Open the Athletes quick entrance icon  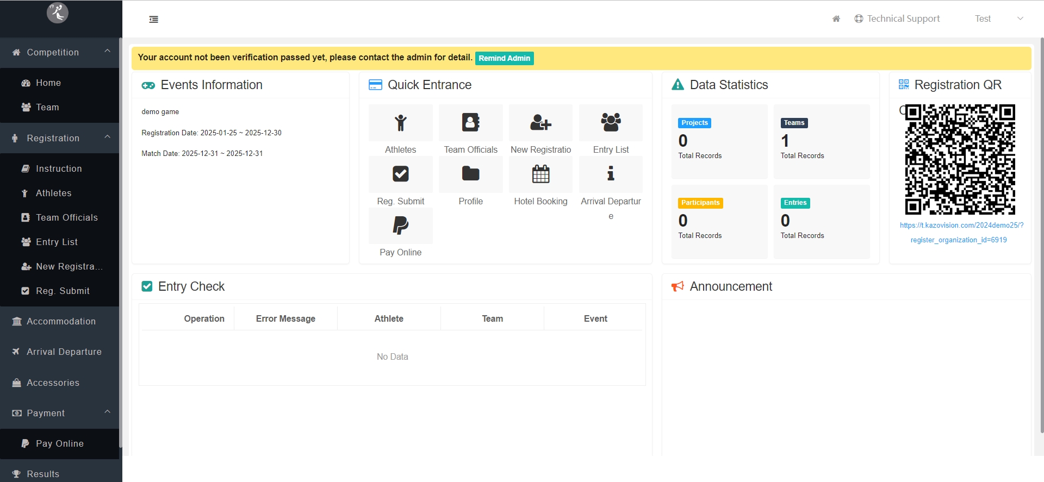[x=400, y=123]
